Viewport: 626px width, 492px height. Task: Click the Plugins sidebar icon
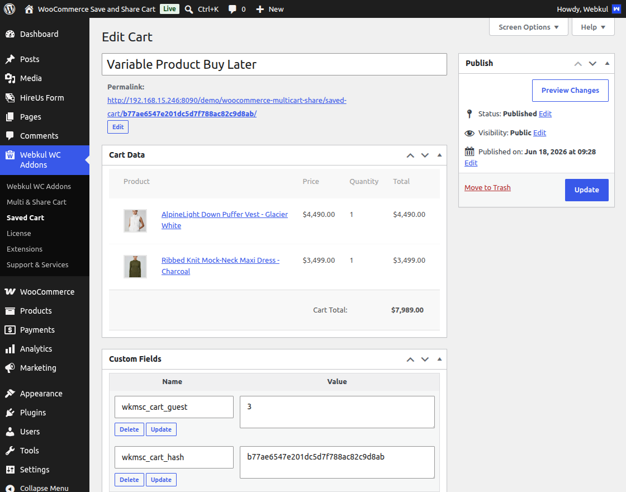pyautogui.click(x=10, y=413)
